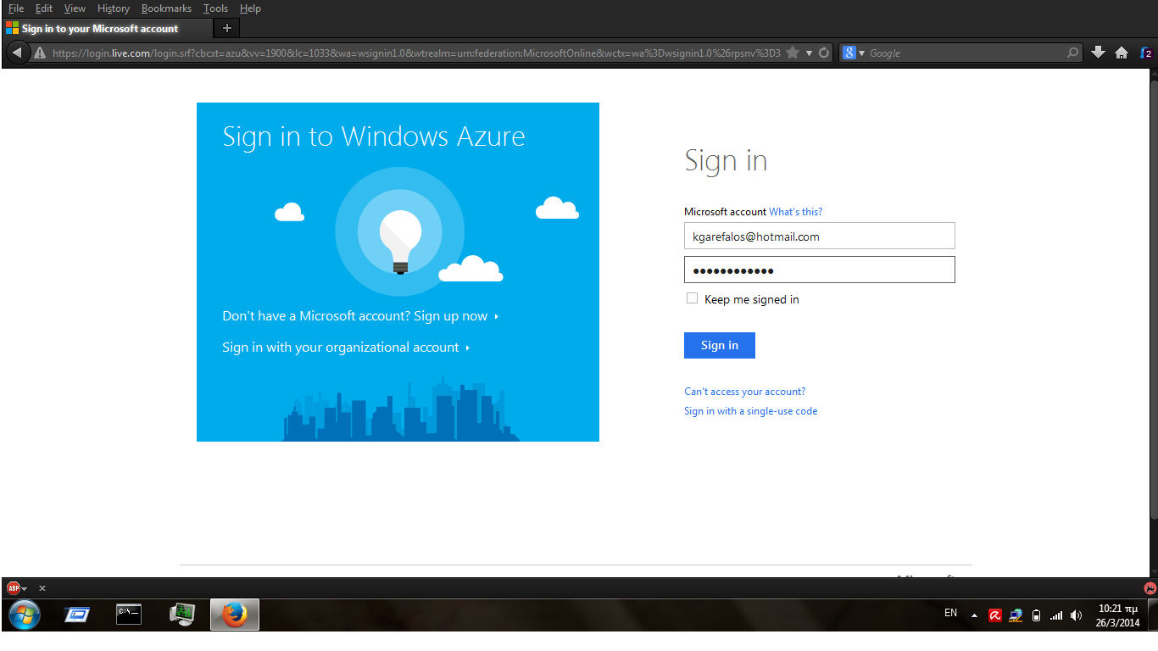Open the Downloads arrow icon
Image resolution: width=1158 pixels, height=651 pixels.
click(x=1099, y=53)
